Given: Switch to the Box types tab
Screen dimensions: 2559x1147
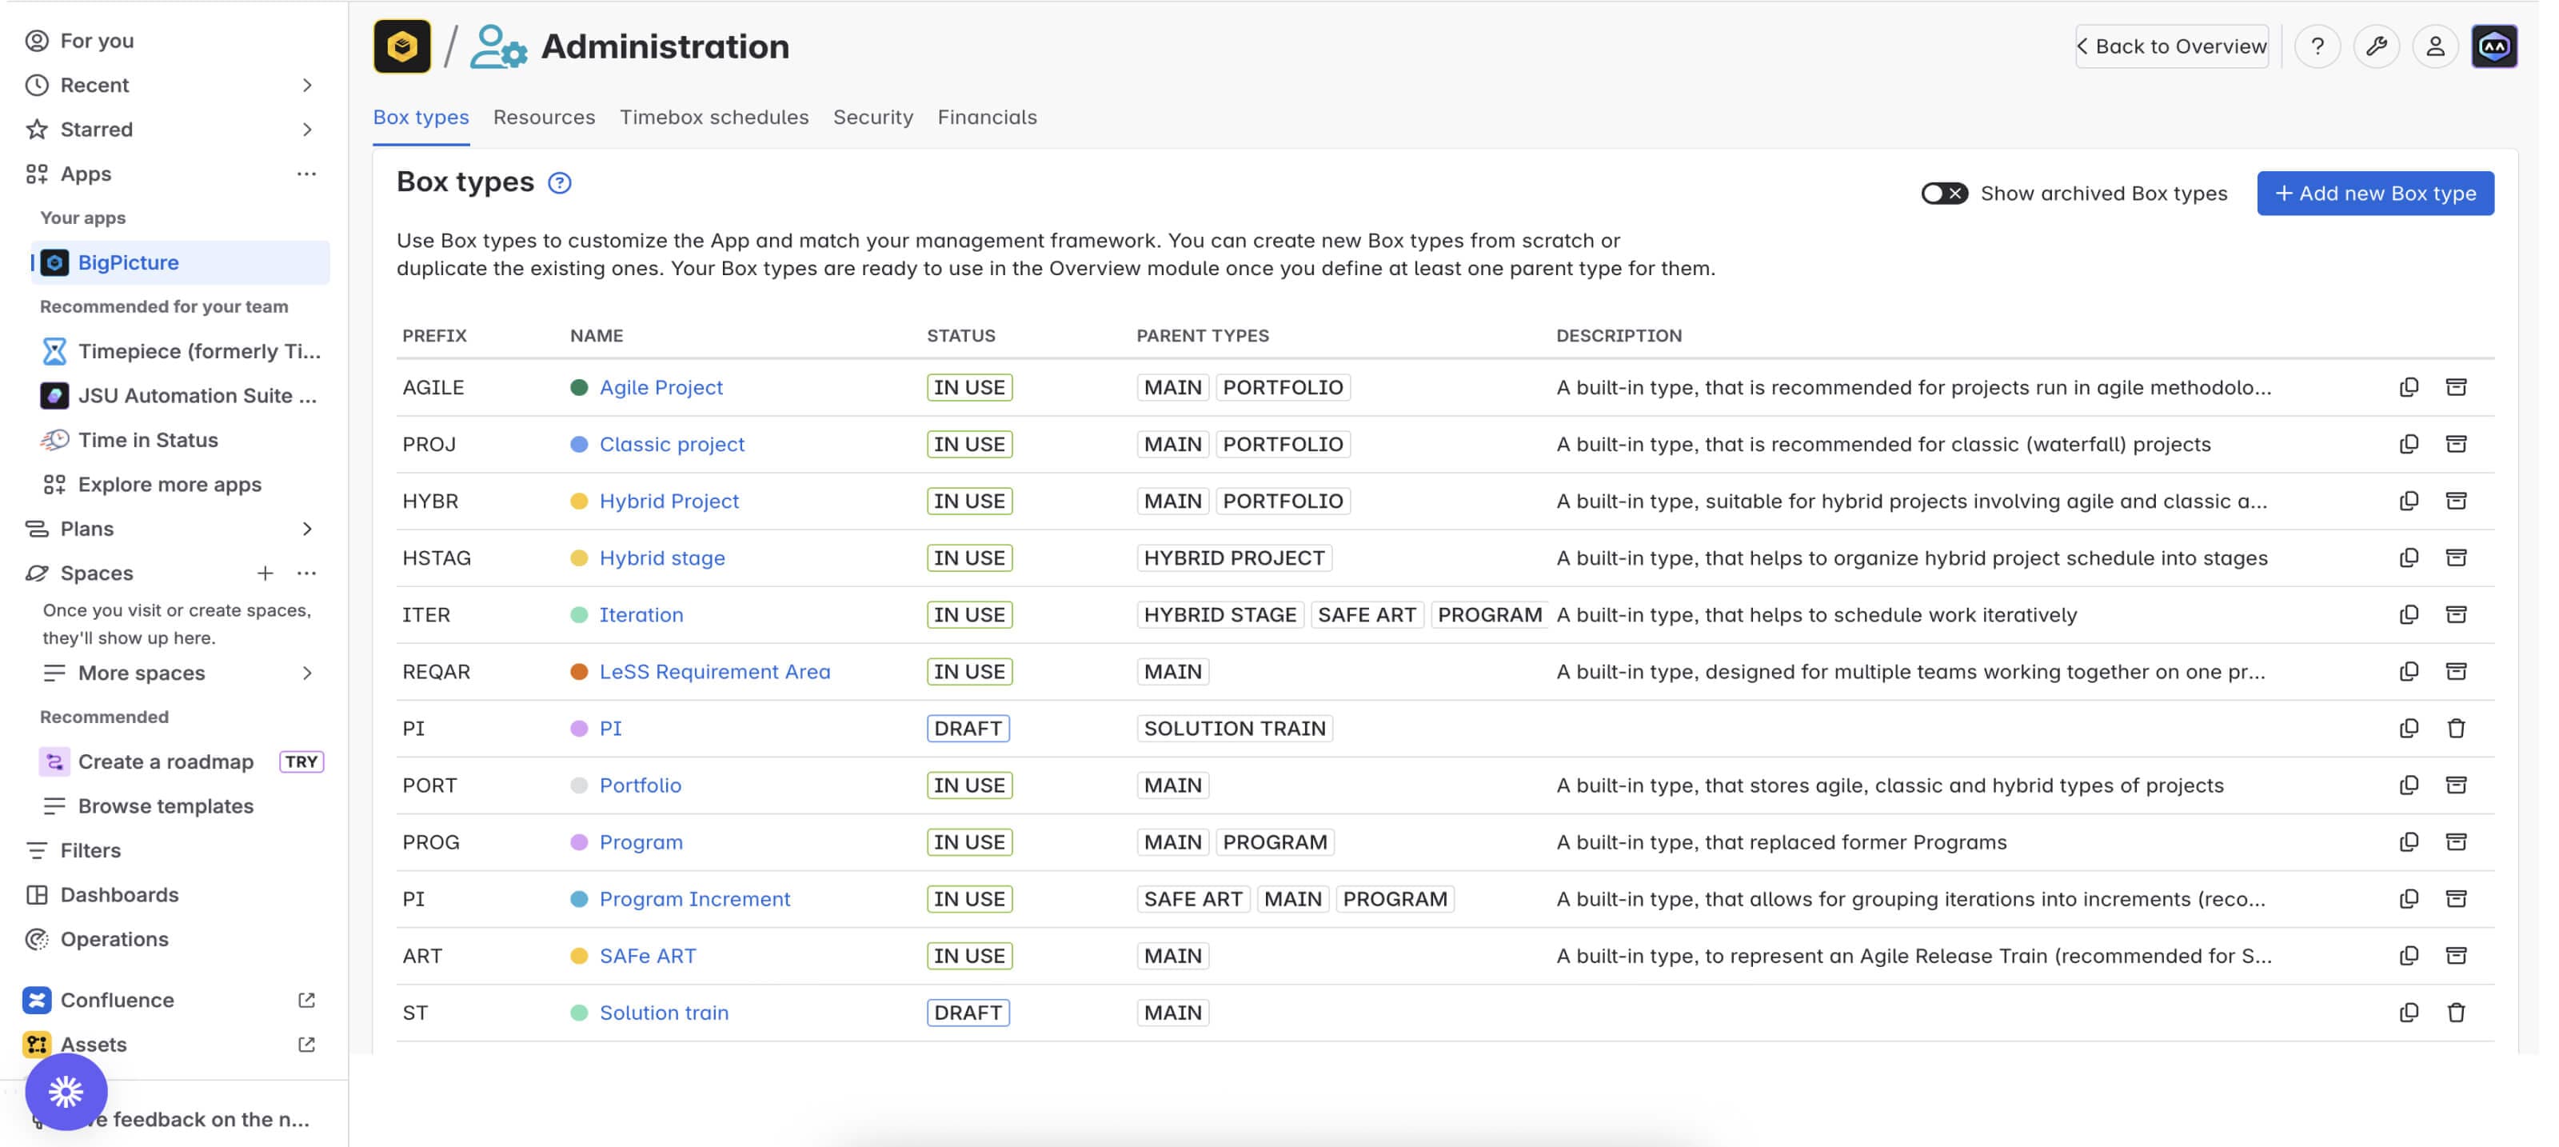Looking at the screenshot, I should click(x=421, y=118).
